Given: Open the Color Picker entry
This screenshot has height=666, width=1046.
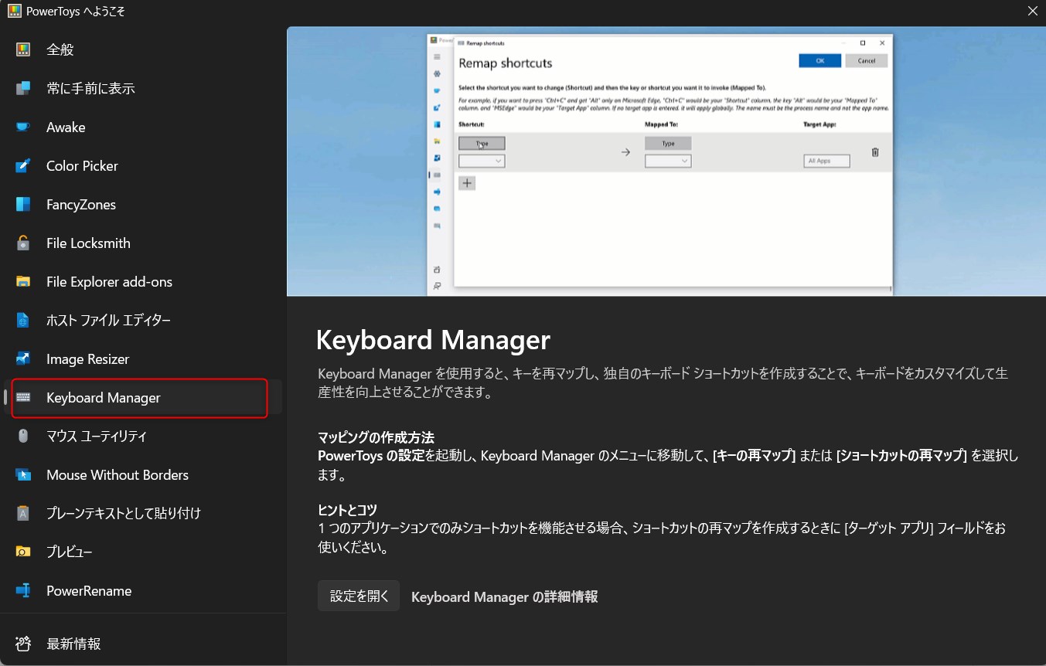Looking at the screenshot, I should pos(143,165).
